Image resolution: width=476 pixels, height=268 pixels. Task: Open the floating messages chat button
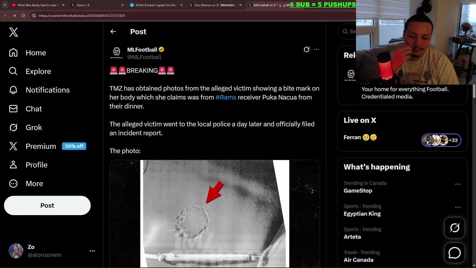(454, 253)
